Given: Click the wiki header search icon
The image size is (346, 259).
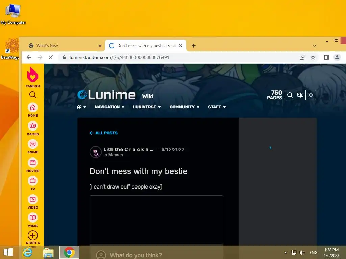Looking at the screenshot, I should pyautogui.click(x=290, y=95).
